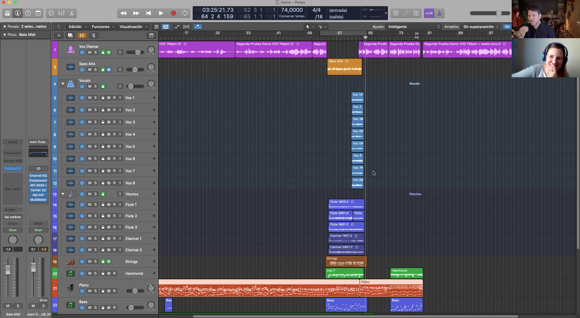The image size is (580, 318).
Task: Click the Rewind button
Action: (x=123, y=13)
